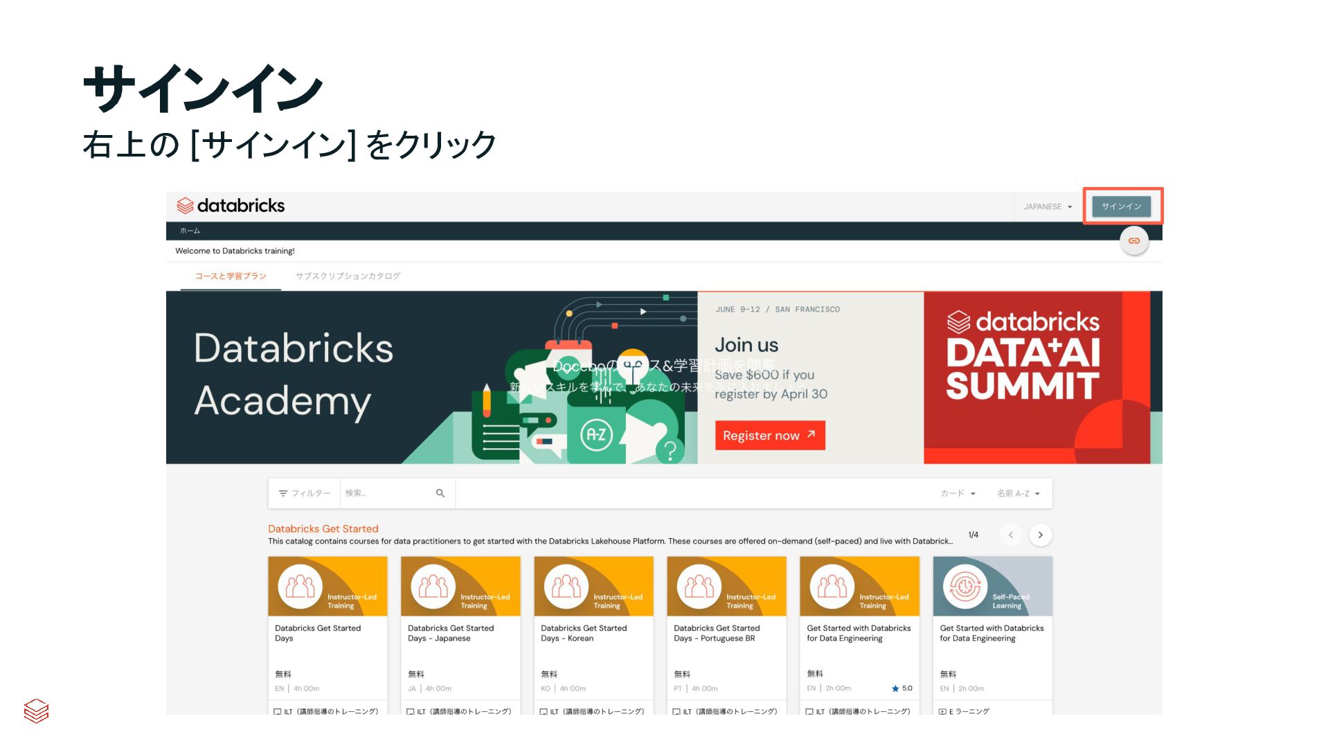
Task: Click the Databricks Data+AI Summit banner
Action: click(1037, 377)
